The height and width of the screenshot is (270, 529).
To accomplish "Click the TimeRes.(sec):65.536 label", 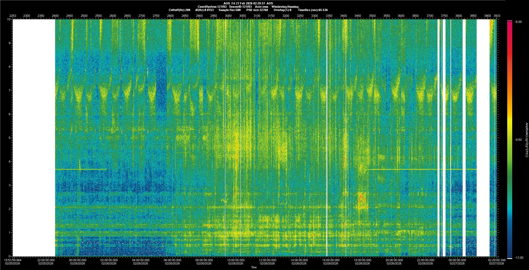I will [x=313, y=10].
